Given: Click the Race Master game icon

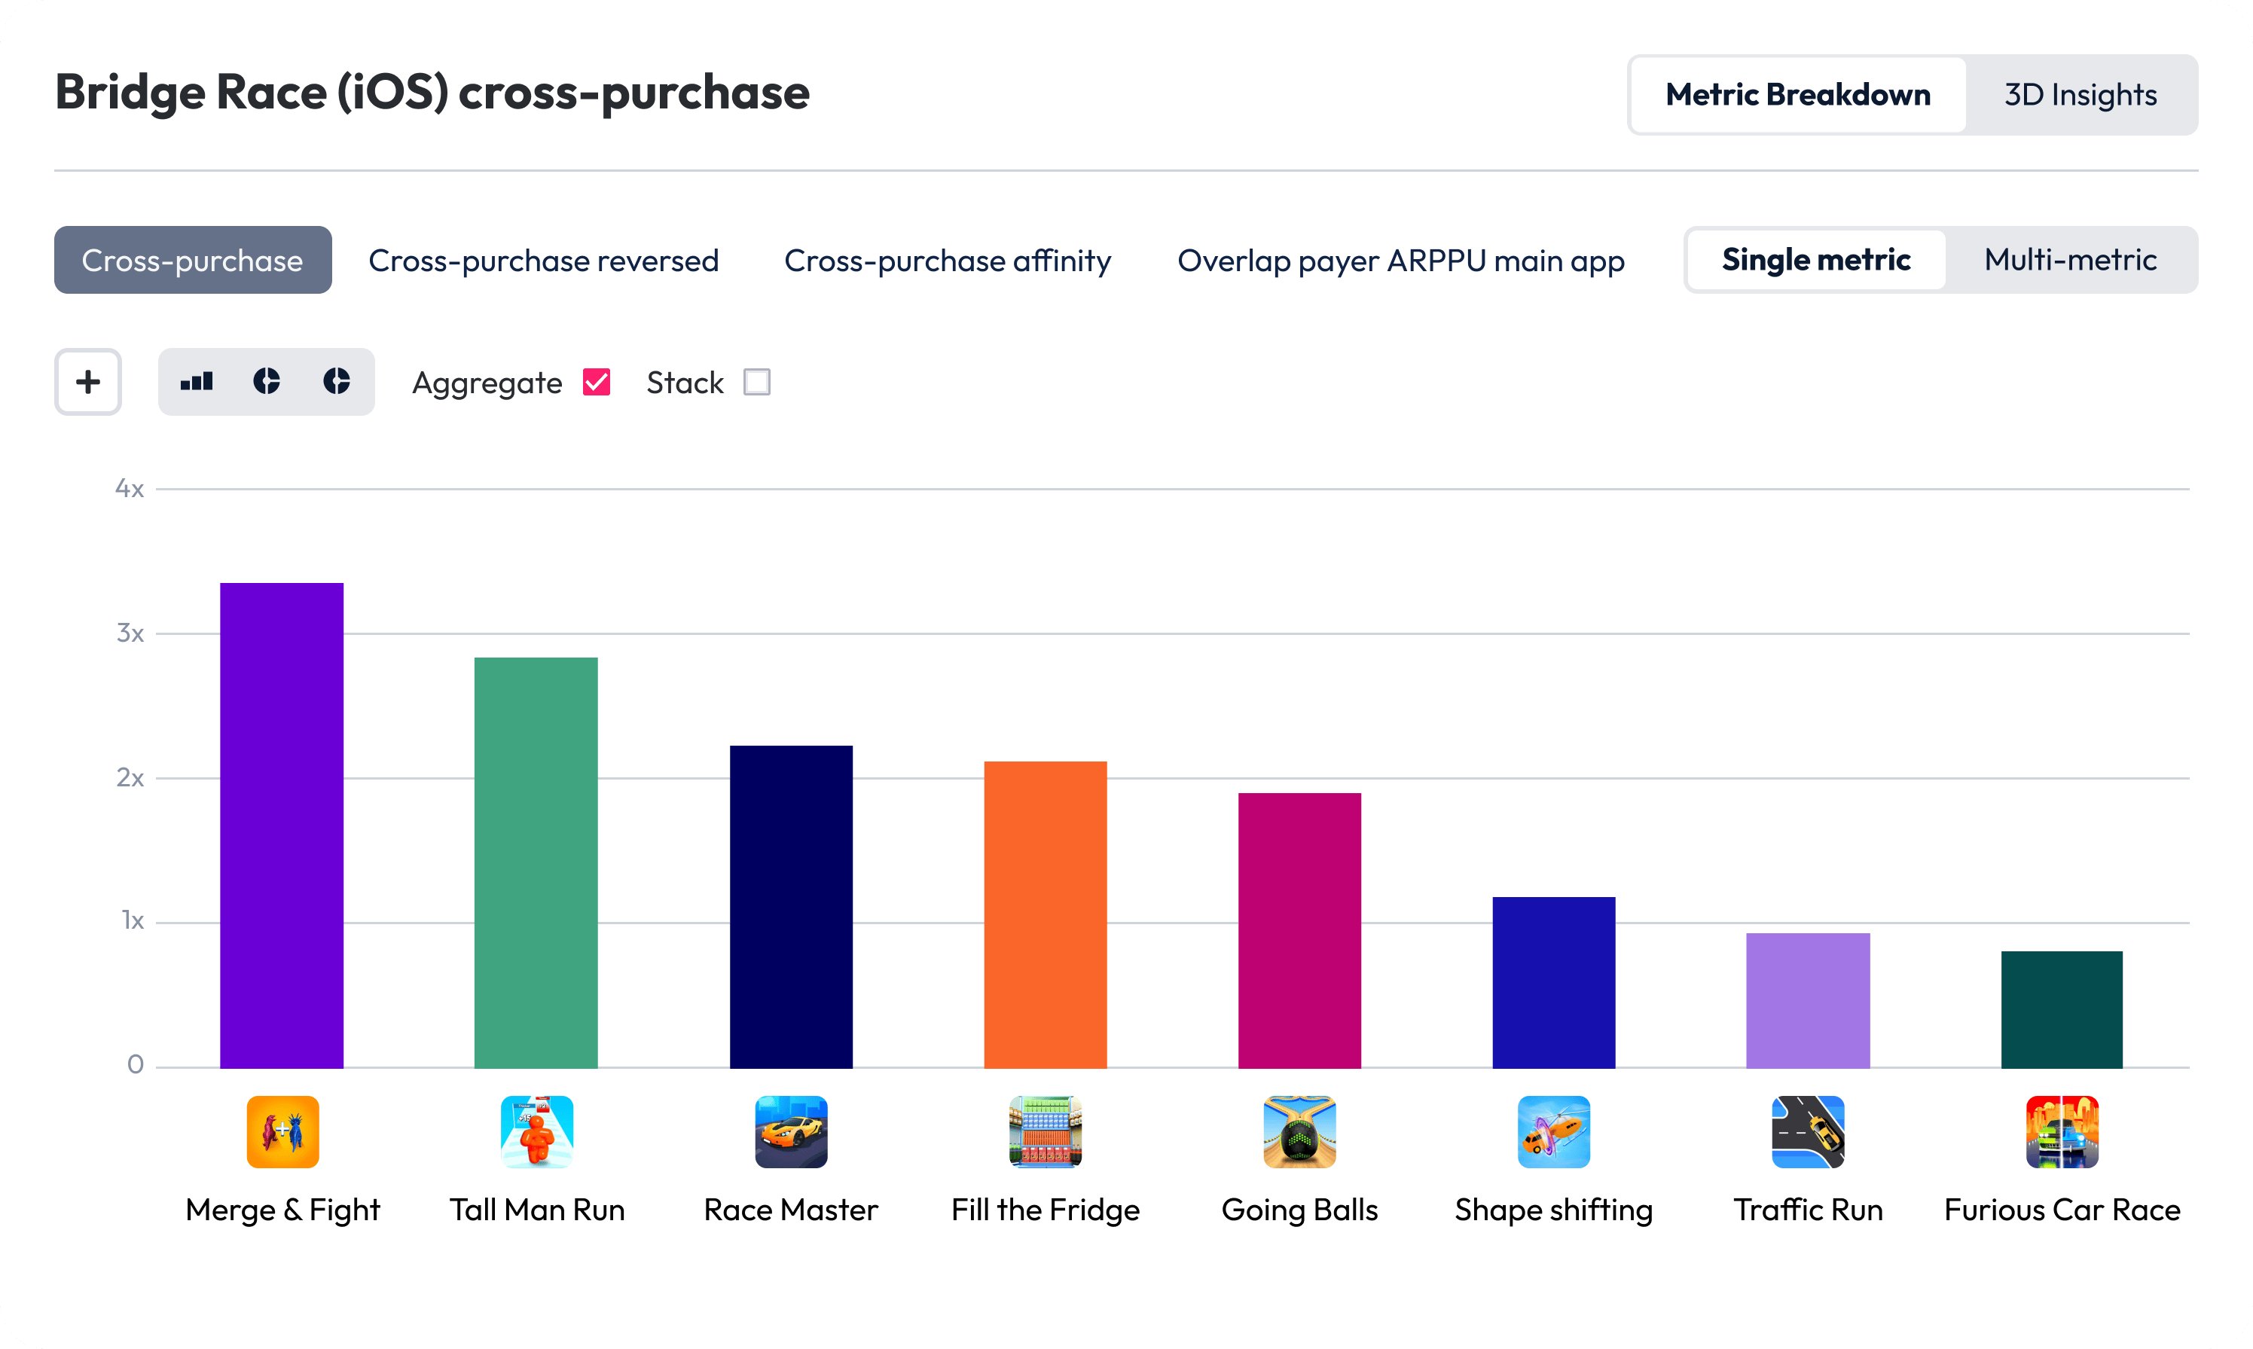Looking at the screenshot, I should coord(789,1132).
